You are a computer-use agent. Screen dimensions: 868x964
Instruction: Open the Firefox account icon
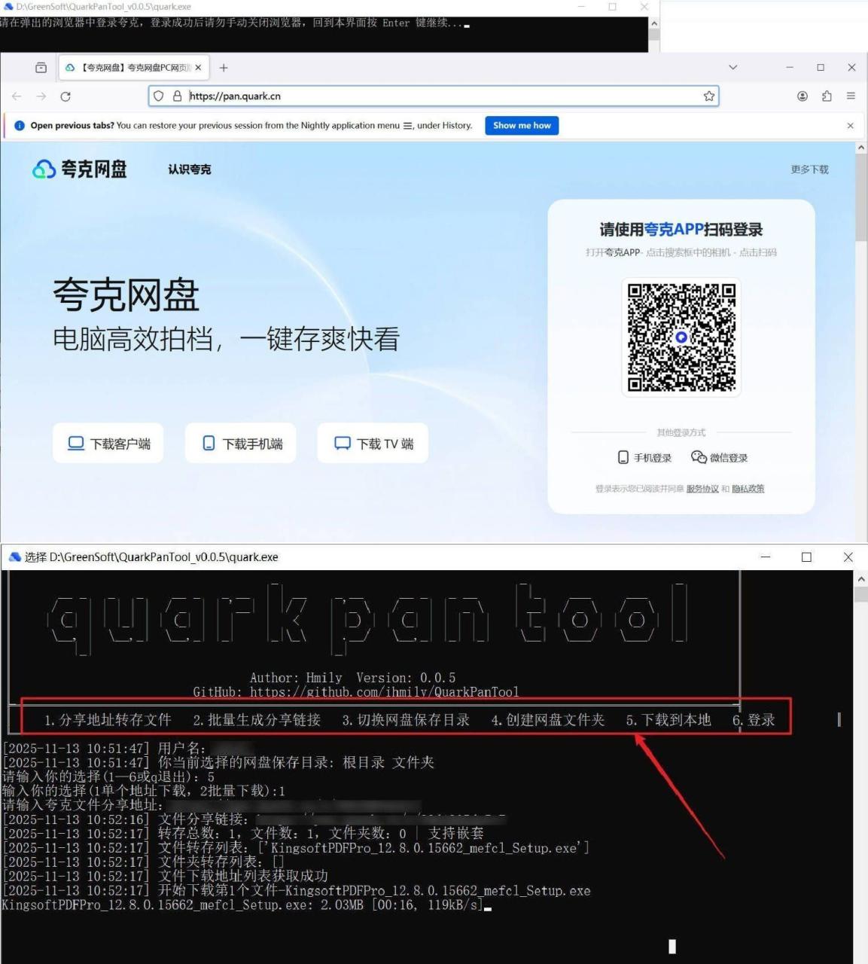(803, 96)
